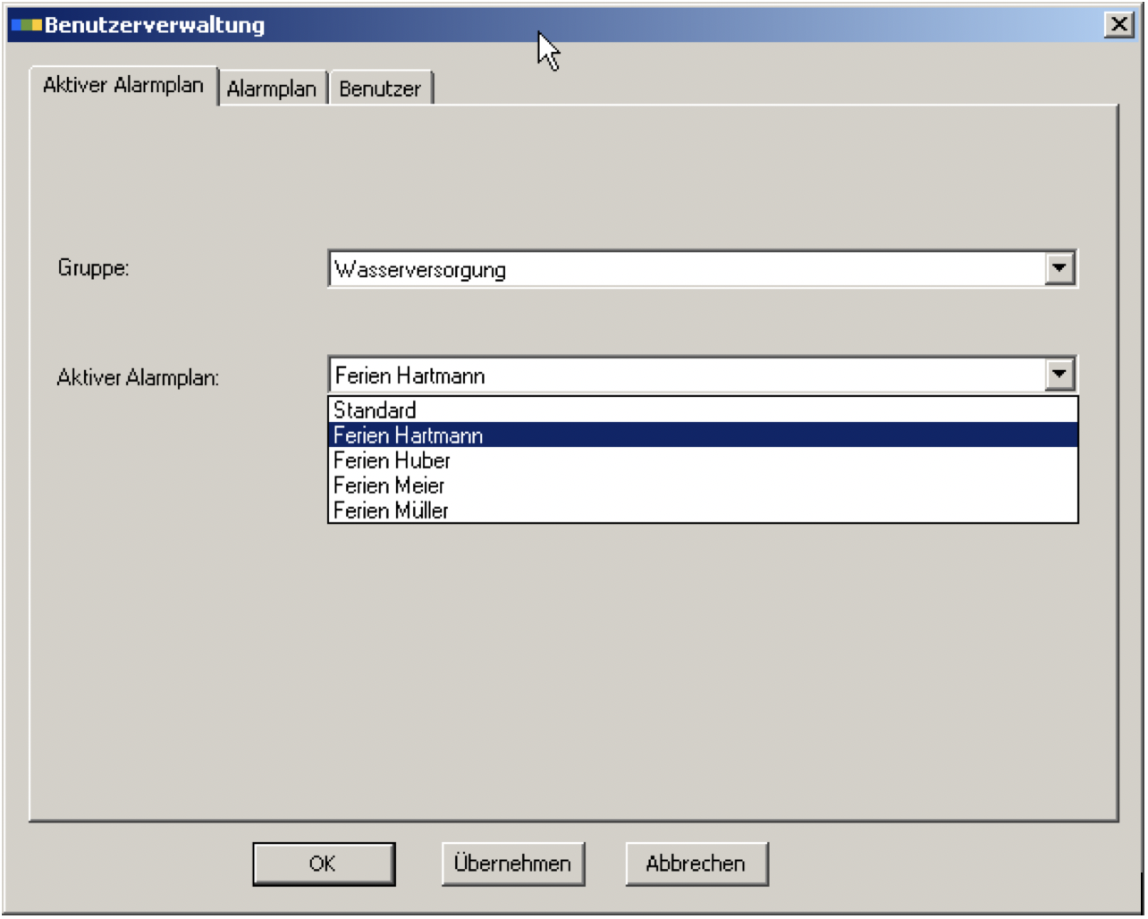Viewport: 1148px width, 919px height.
Task: Collapse the Aktiver Alarmplan dropdown arrow
Action: [x=1059, y=375]
